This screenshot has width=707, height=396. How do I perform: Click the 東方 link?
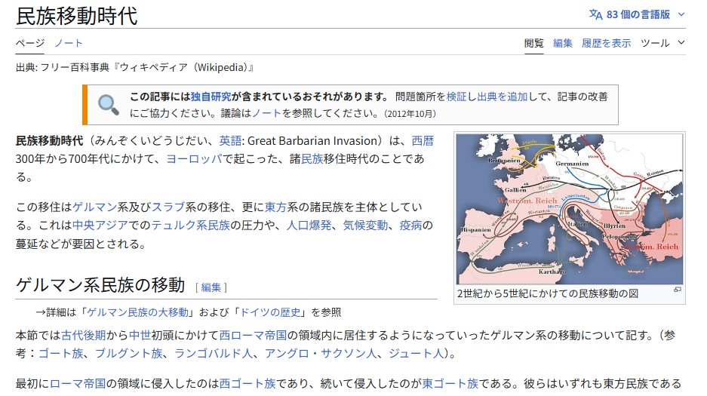pos(275,207)
